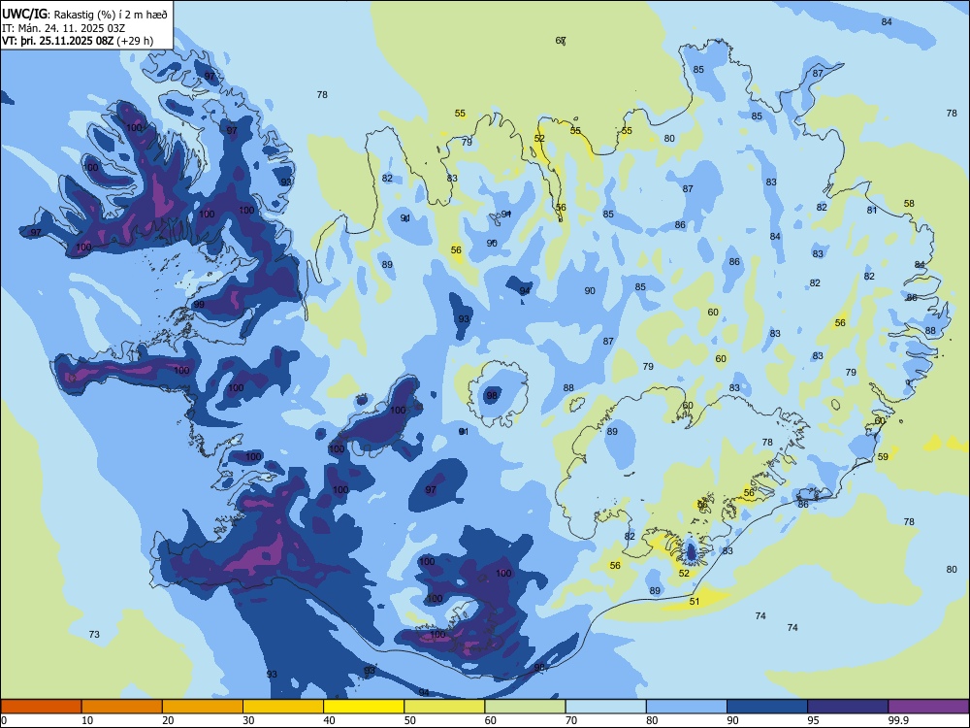Click the purple legend swatch above 99.9

coord(928,707)
